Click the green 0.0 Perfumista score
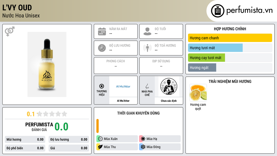 [61, 126]
